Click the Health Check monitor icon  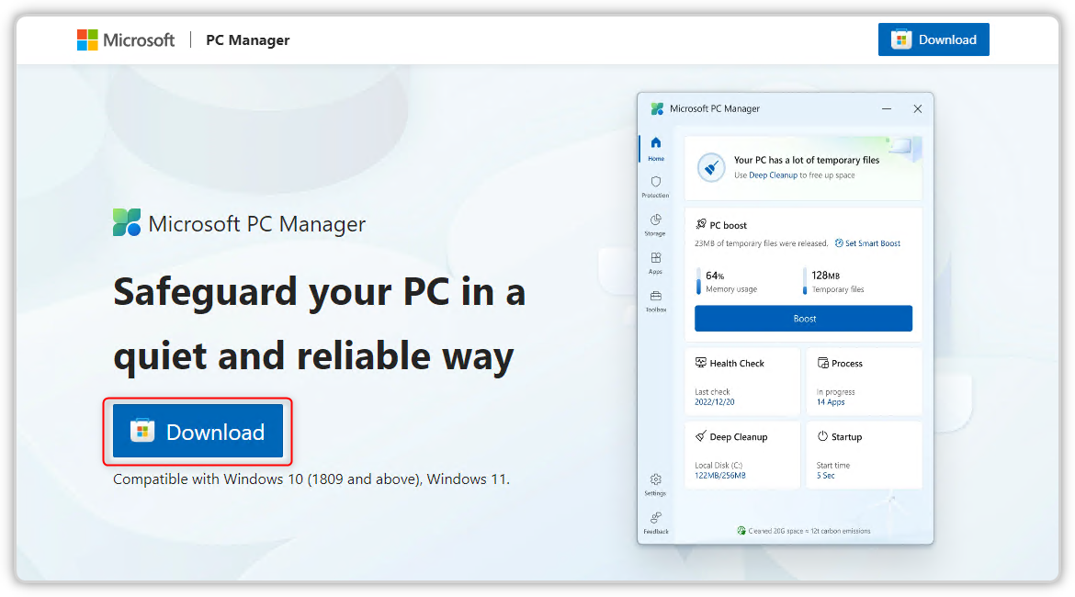[701, 363]
